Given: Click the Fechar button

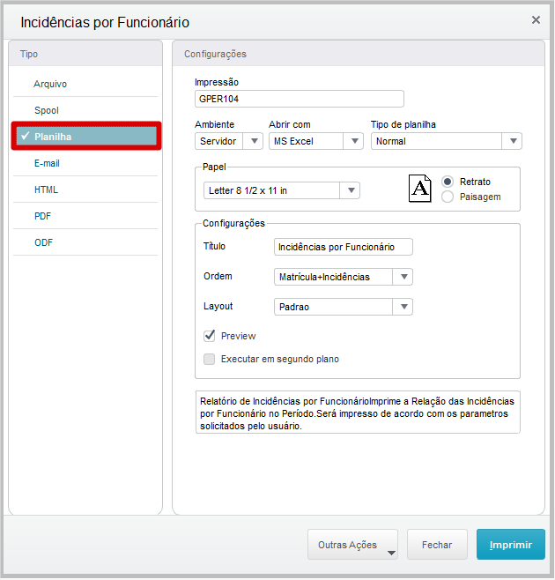Looking at the screenshot, I should [437, 545].
